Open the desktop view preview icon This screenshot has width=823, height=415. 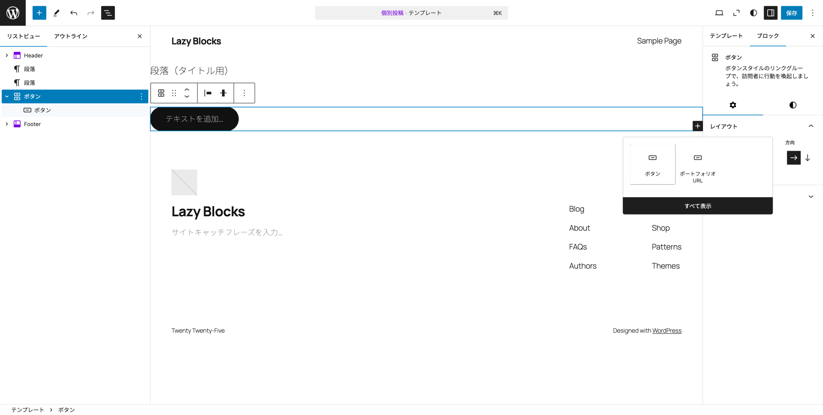click(x=719, y=13)
